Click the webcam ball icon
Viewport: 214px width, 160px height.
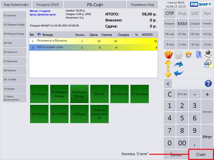coord(209,54)
